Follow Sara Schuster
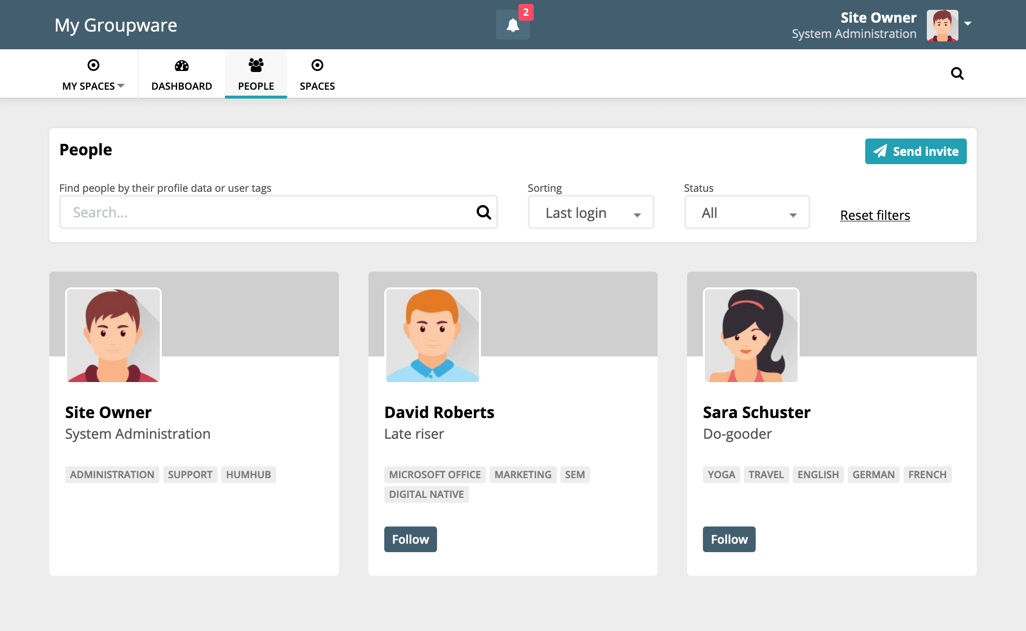1026x631 pixels. coord(729,539)
